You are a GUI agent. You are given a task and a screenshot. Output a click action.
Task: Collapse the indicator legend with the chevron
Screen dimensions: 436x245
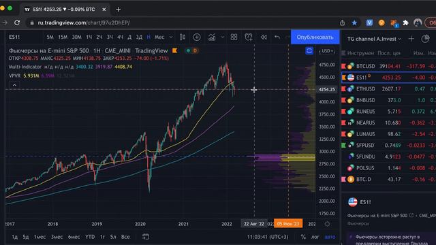point(14,85)
